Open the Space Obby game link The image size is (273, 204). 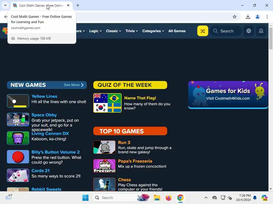tap(44, 115)
